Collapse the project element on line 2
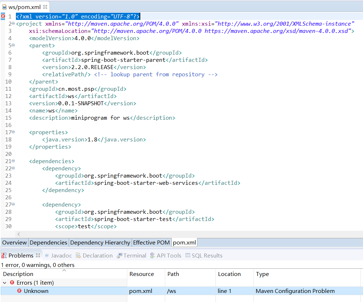Viewport: 363px width, 302px height. click(x=13, y=23)
